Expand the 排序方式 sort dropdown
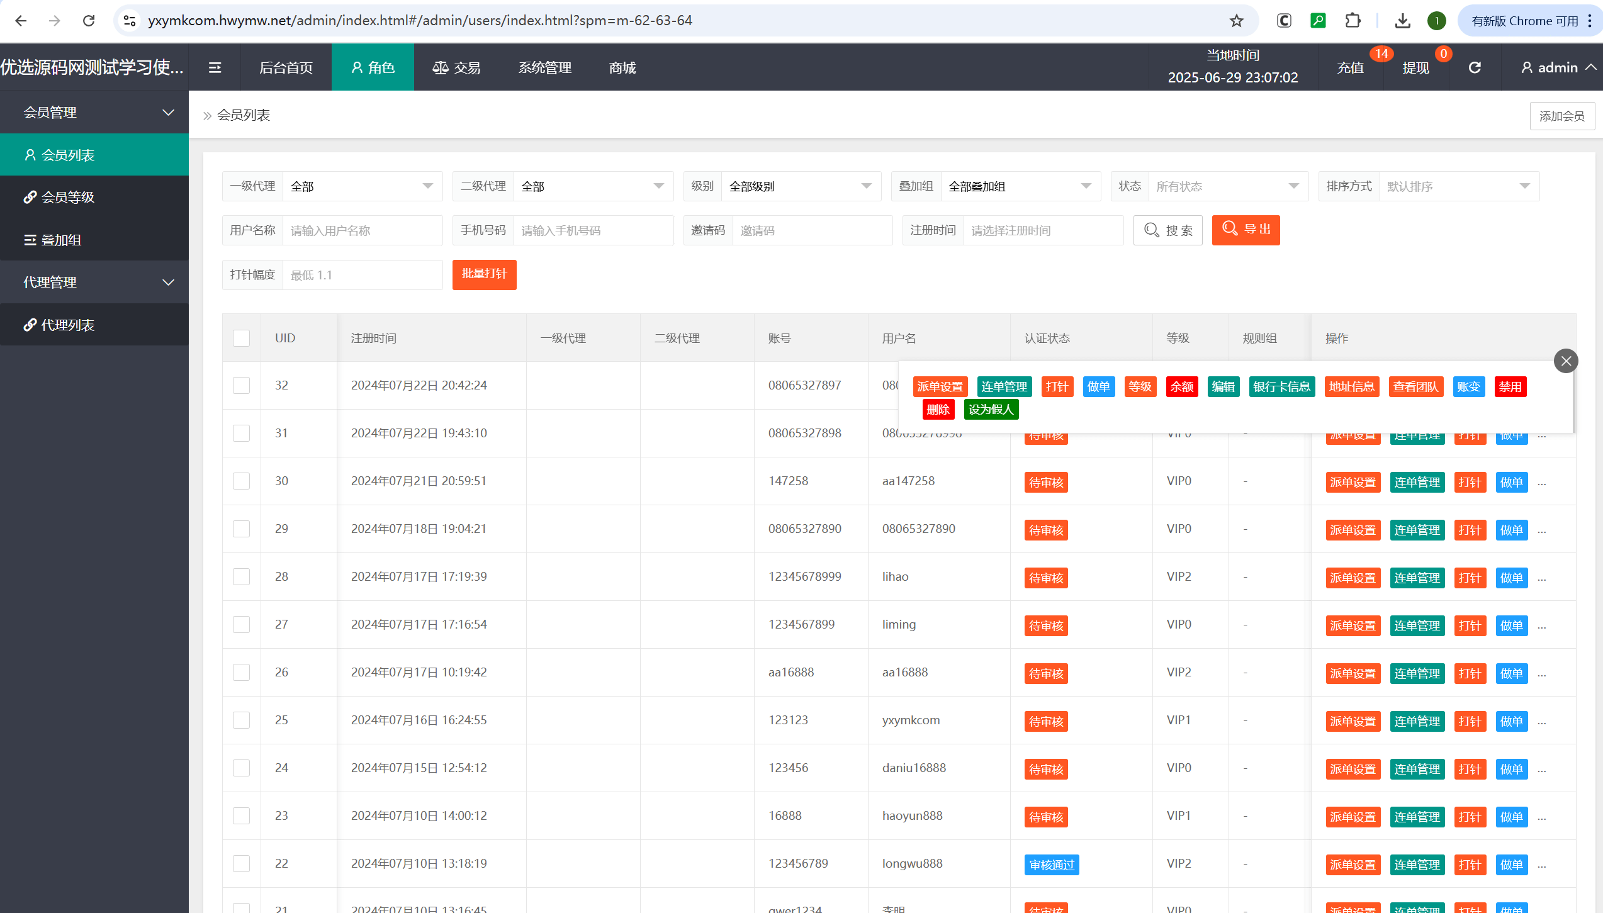Viewport: 1603px width, 913px height. pos(1458,186)
